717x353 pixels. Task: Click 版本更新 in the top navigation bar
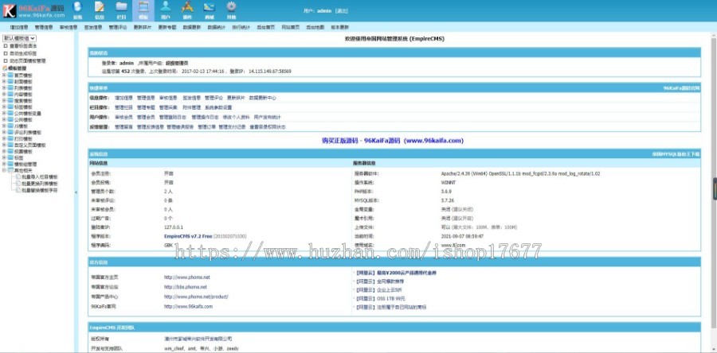click(x=339, y=27)
